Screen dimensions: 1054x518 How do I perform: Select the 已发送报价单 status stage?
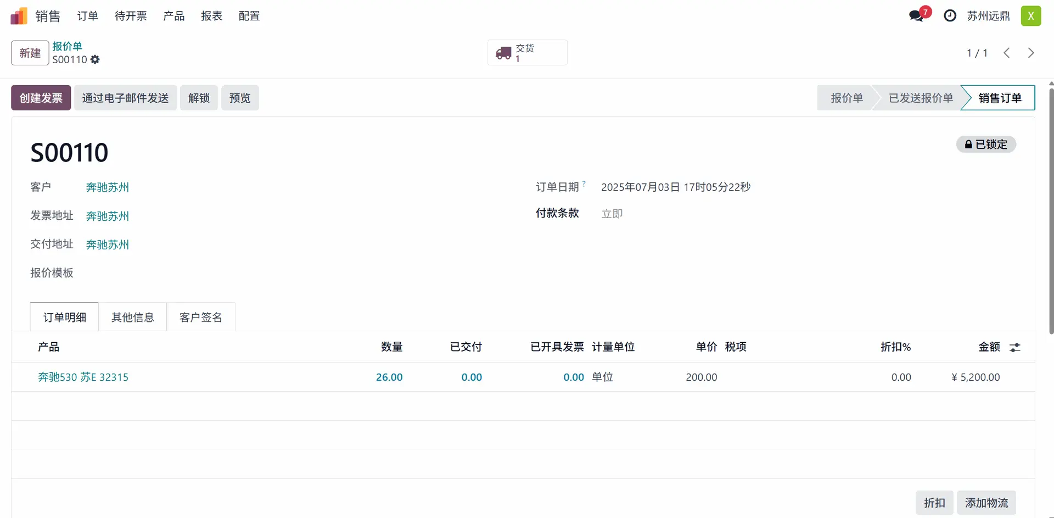pos(921,98)
